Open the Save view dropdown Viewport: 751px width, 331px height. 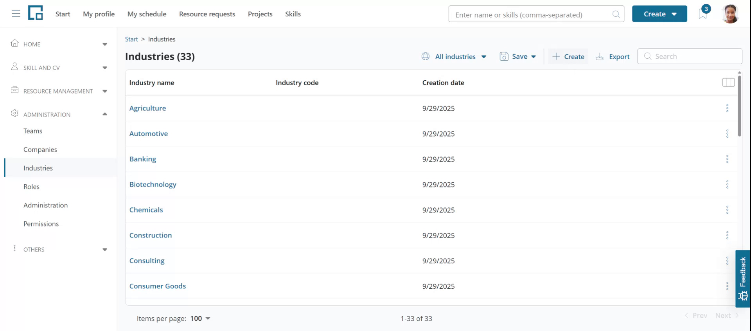click(518, 57)
